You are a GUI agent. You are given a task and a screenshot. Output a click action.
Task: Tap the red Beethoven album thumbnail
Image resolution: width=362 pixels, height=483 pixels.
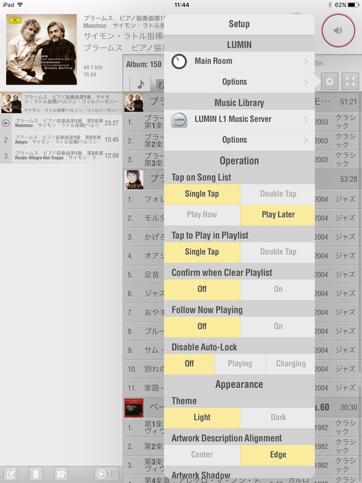(x=134, y=408)
